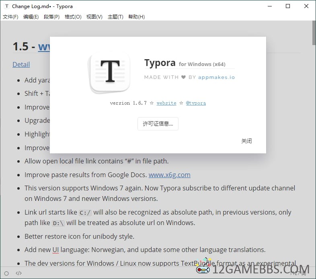
Task: Open the www.x6g.com link
Action: (169, 175)
